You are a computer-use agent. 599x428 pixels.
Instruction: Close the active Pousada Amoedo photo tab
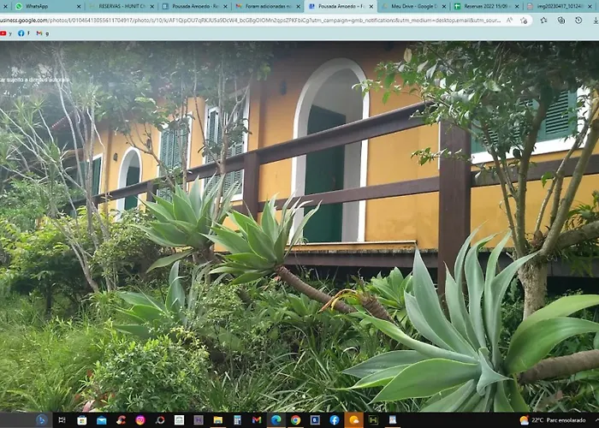click(371, 7)
